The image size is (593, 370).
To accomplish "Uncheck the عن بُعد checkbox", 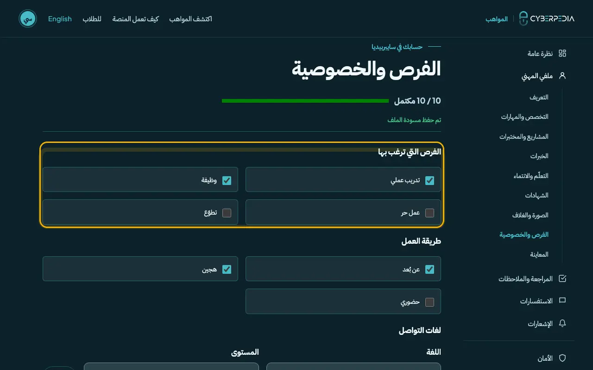I will [x=429, y=270].
